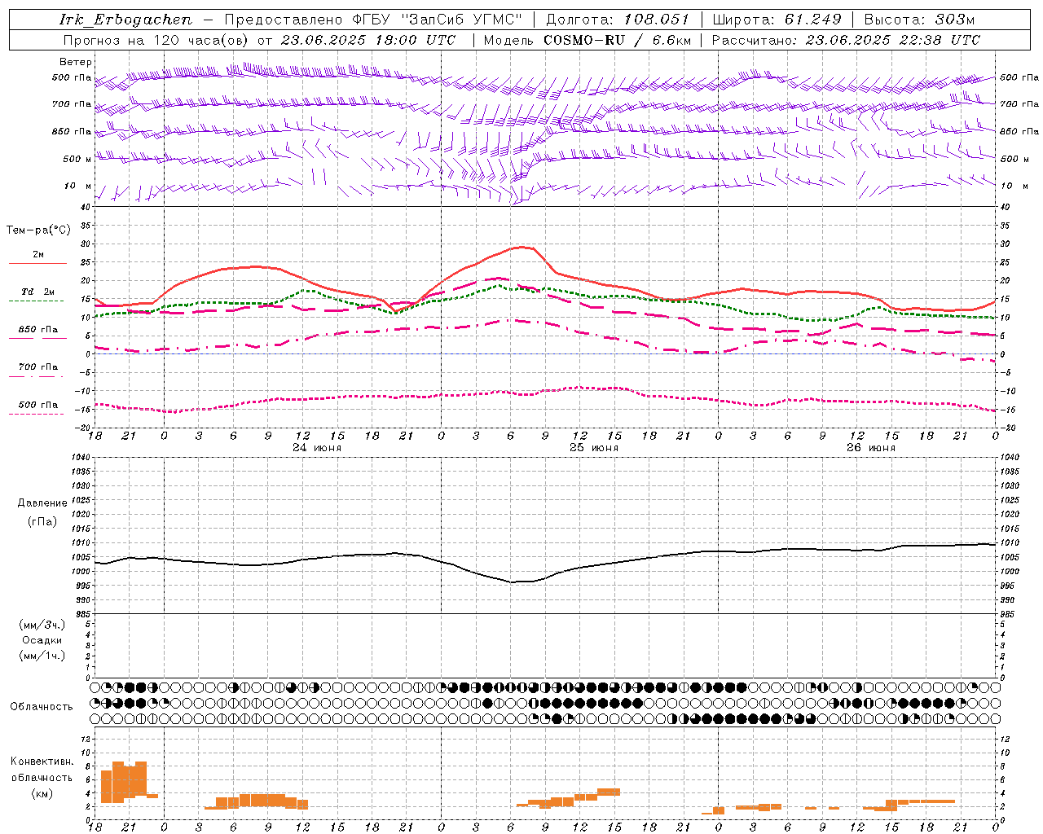Image resolution: width=1043 pixels, height=834 pixels.
Task: Click the dotted '500 гПа' temperature legend line sample
Action: [x=36, y=414]
